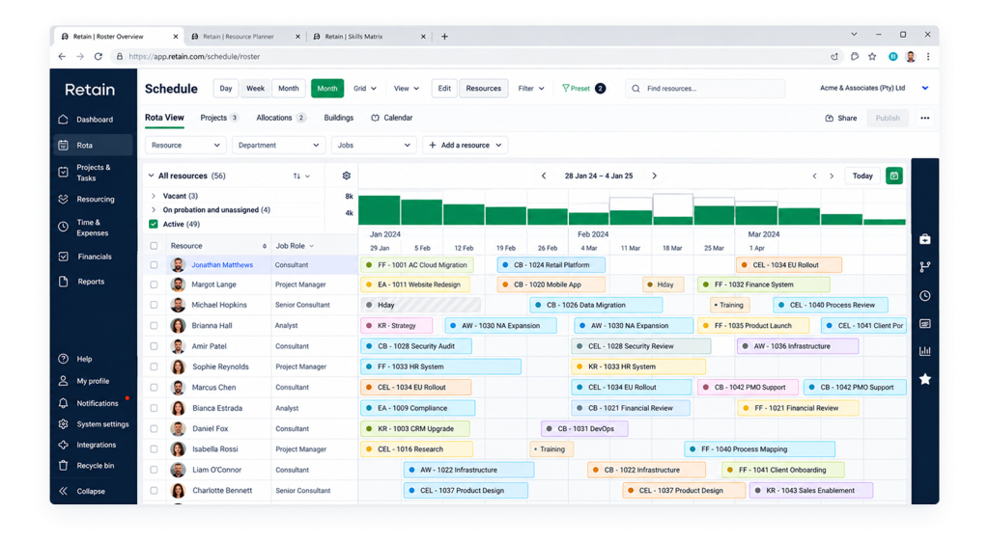989x542 pixels.
Task: Click the browser address bar URL
Action: 194,56
